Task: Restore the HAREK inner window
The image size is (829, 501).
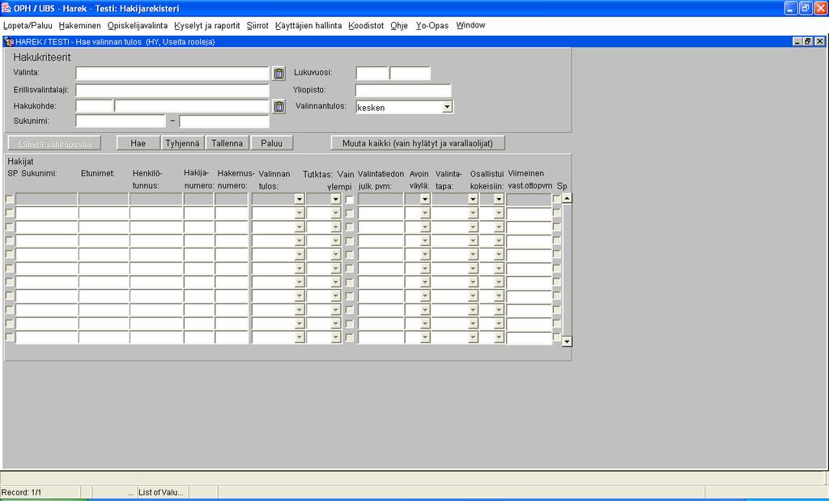Action: [x=809, y=42]
